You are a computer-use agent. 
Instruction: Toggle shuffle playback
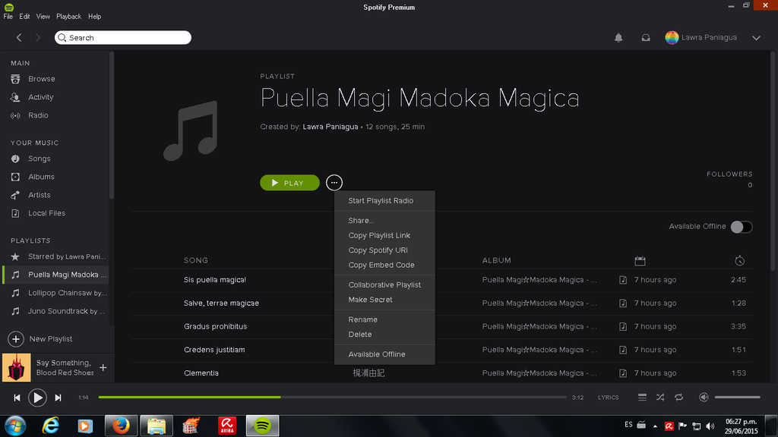coord(660,398)
